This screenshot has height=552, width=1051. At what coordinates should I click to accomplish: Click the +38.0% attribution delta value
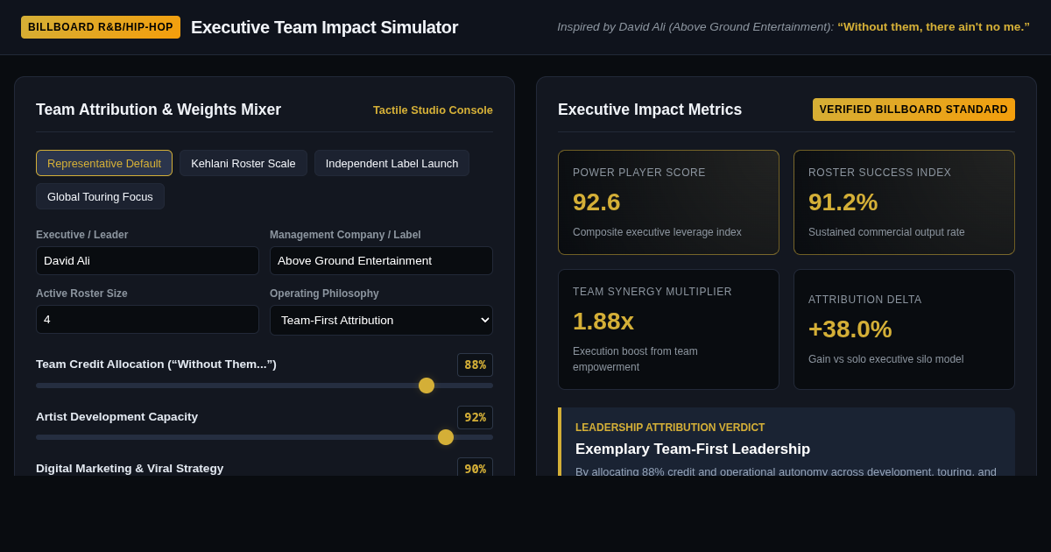tap(850, 329)
